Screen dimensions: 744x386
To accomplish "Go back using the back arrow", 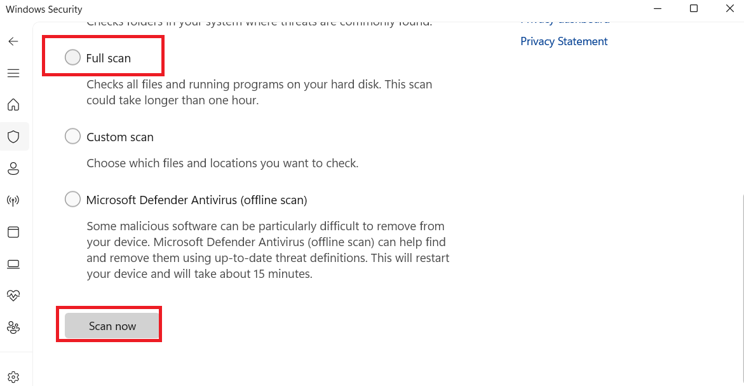I will (13, 41).
